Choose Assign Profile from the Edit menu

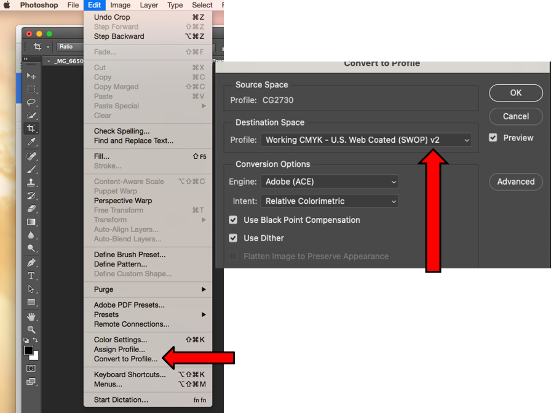coord(148,350)
